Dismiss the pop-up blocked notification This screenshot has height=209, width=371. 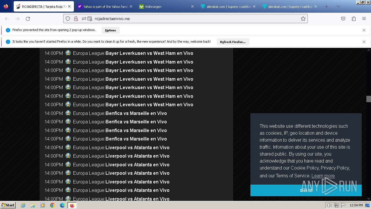364,30
